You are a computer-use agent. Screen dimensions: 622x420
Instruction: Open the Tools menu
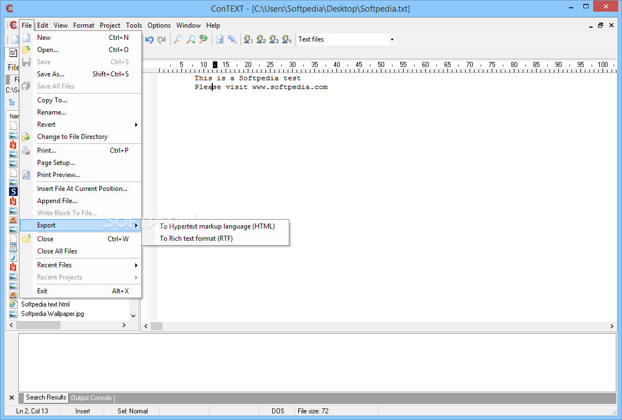point(134,25)
